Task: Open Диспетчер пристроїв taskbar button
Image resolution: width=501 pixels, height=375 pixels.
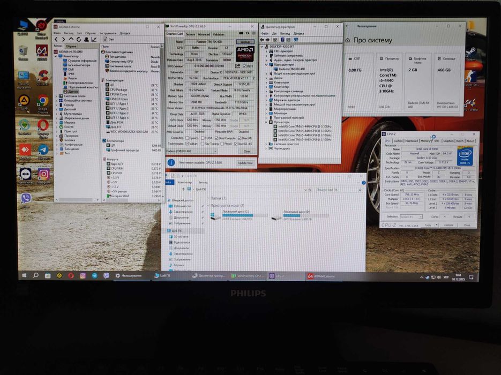Action: (x=210, y=276)
